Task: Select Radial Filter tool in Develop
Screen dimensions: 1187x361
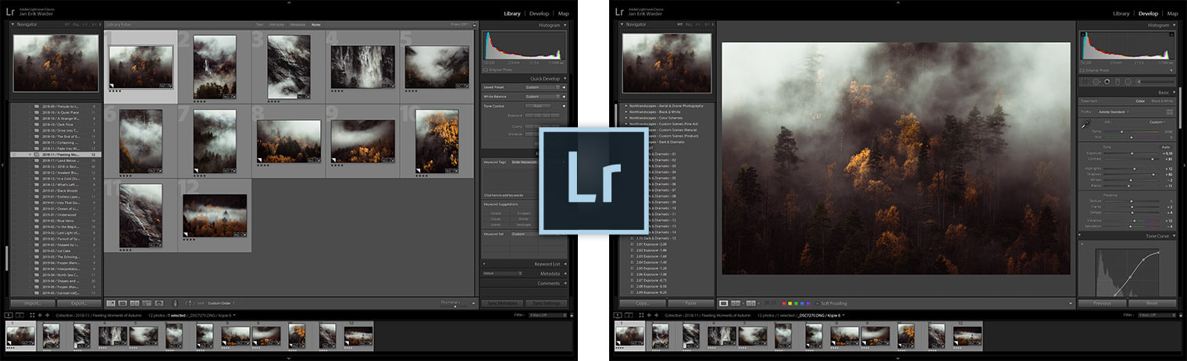Action: (1128, 82)
